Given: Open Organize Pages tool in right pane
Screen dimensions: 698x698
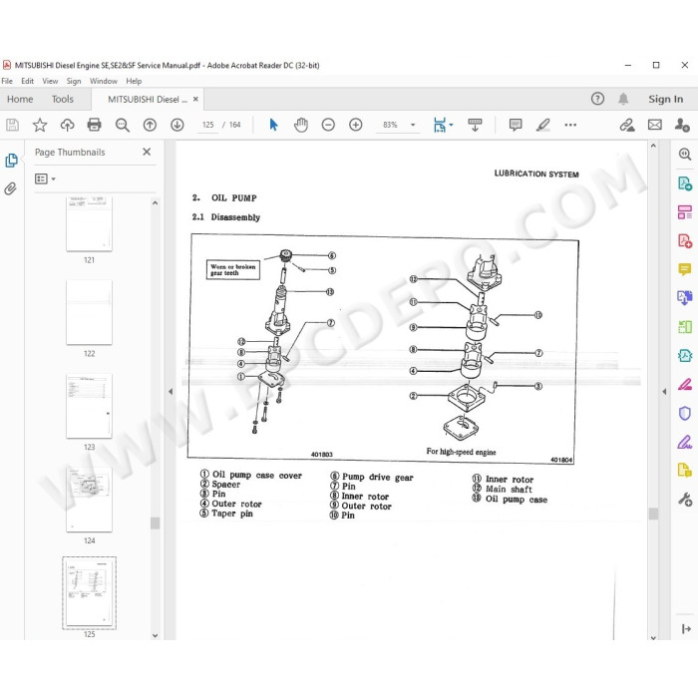Looking at the screenshot, I should (685, 211).
